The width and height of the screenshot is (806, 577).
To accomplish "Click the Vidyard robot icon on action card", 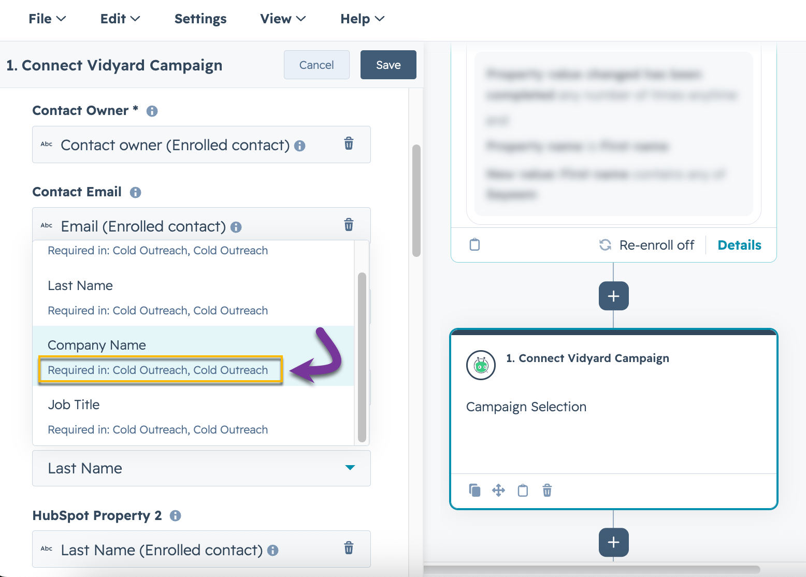I will [x=481, y=365].
